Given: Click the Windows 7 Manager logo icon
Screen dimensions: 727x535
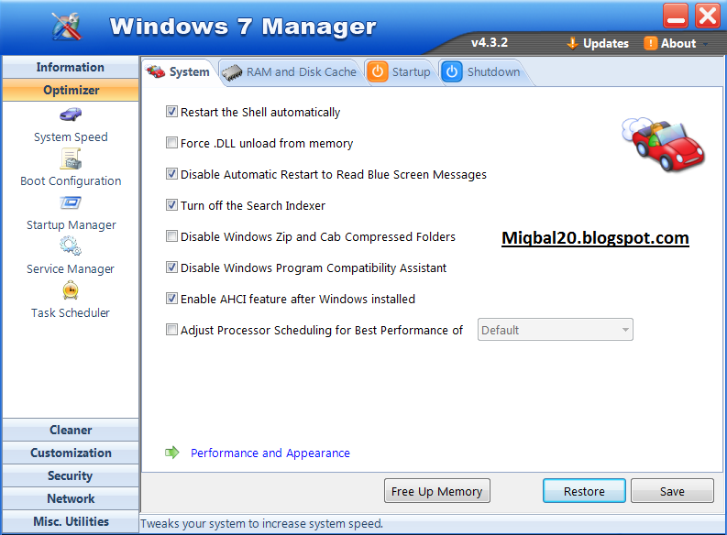Looking at the screenshot, I should coord(67,26).
